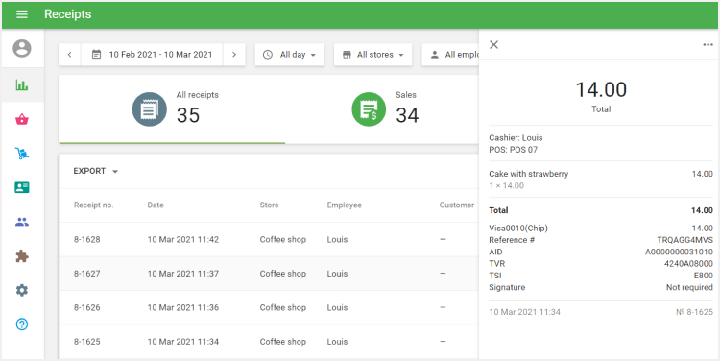Image resolution: width=720 pixels, height=361 pixels.
Task: Click the Employee column header
Action: 344,205
